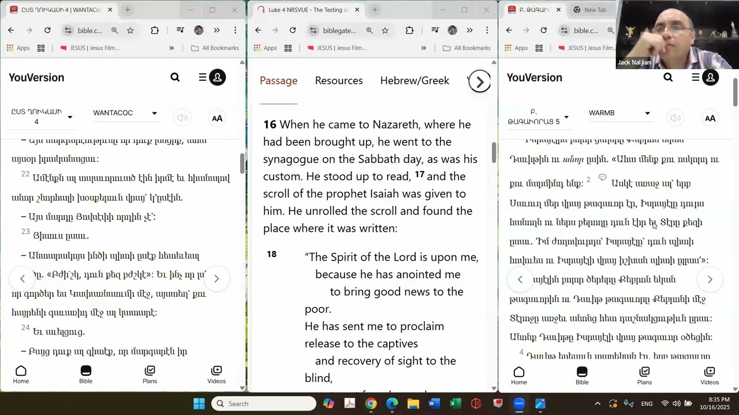The height and width of the screenshot is (415, 739).
Task: Open Excel from the taskbar
Action: [456, 403]
